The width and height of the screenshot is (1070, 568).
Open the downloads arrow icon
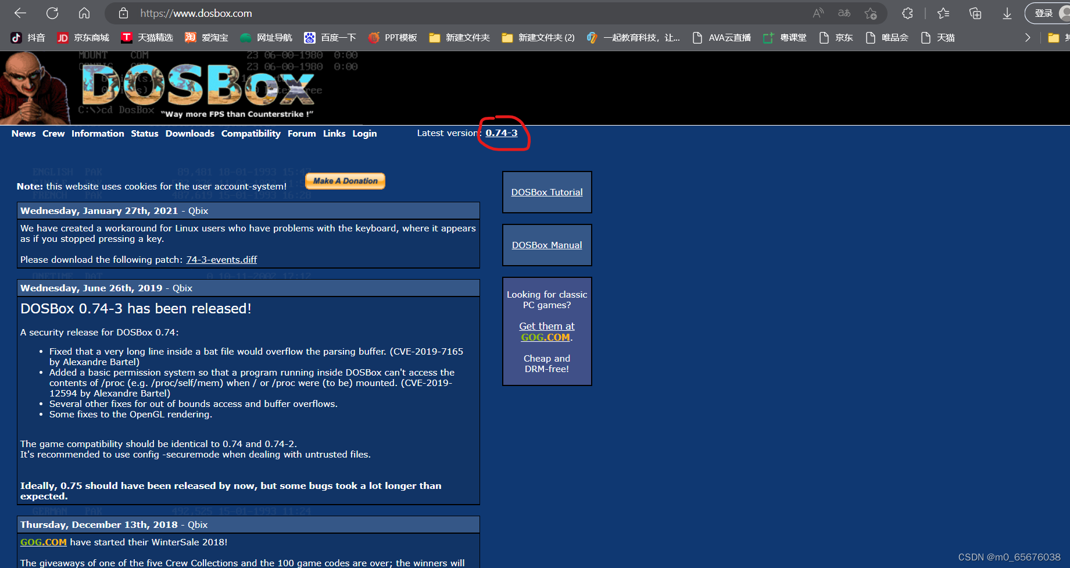click(x=1007, y=13)
